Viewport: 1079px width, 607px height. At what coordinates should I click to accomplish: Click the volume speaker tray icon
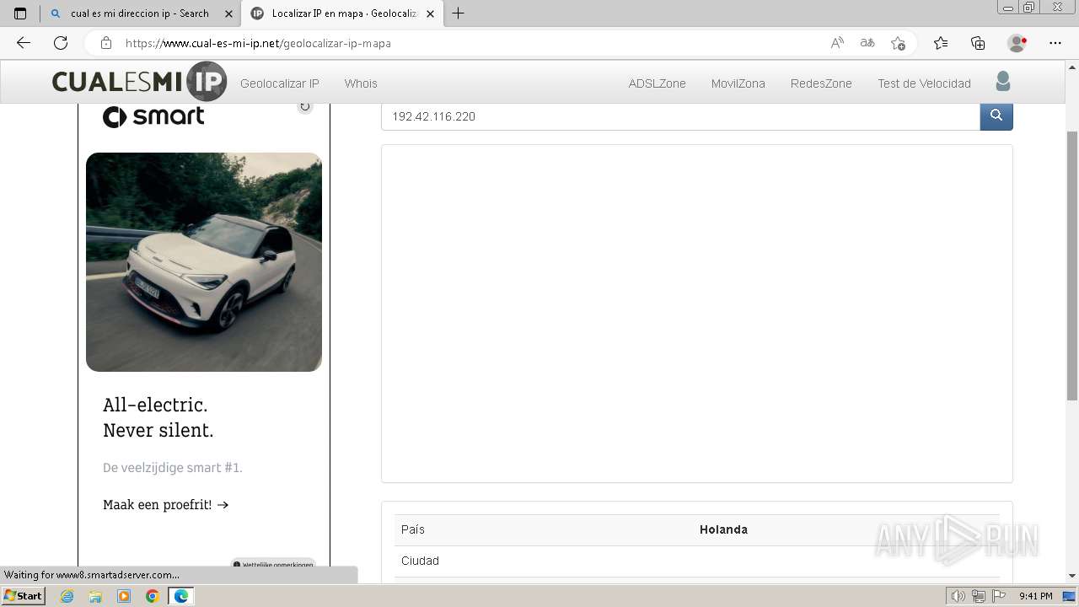pos(958,596)
